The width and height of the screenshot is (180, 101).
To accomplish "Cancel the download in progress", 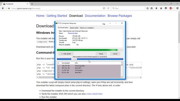I will click(x=115, y=54).
